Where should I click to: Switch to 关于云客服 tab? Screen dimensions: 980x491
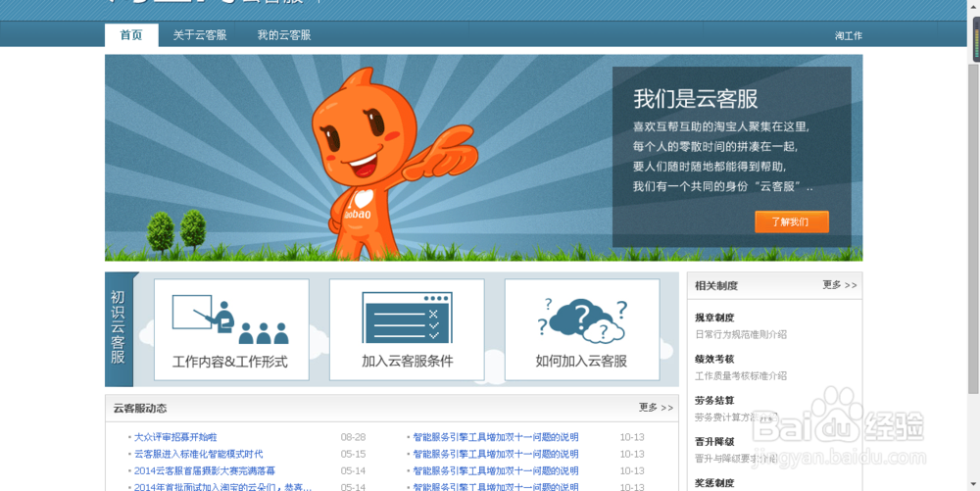tap(200, 35)
